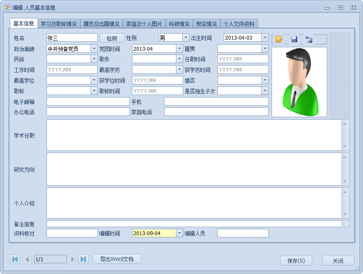The height and width of the screenshot is (274, 363).
Task: Click 个人介绍 scrollbar up arrow
Action: [x=345, y=192]
